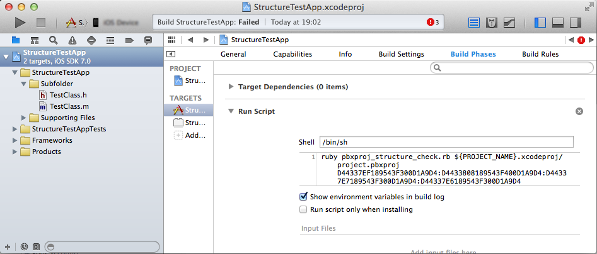Expand the Supporting Files group
This screenshot has width=597, height=254.
[23, 118]
